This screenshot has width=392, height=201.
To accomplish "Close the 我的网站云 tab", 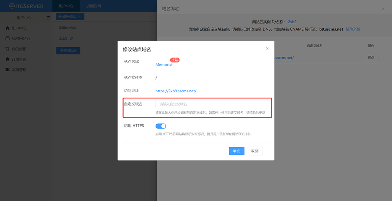I will point(80,17).
